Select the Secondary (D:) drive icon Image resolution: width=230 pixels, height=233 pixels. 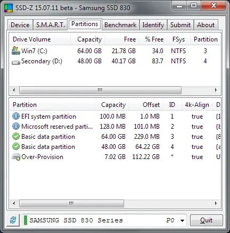pyautogui.click(x=16, y=62)
